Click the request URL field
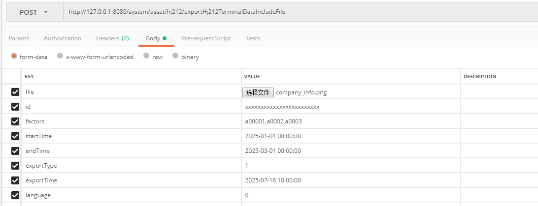 [x=296, y=12]
